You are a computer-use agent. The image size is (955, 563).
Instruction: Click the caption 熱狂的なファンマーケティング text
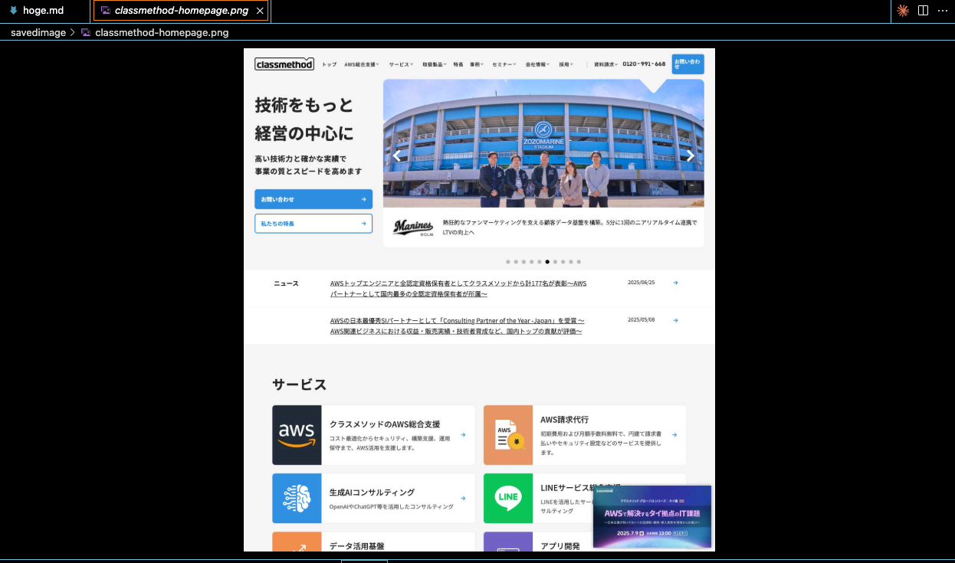tap(569, 227)
